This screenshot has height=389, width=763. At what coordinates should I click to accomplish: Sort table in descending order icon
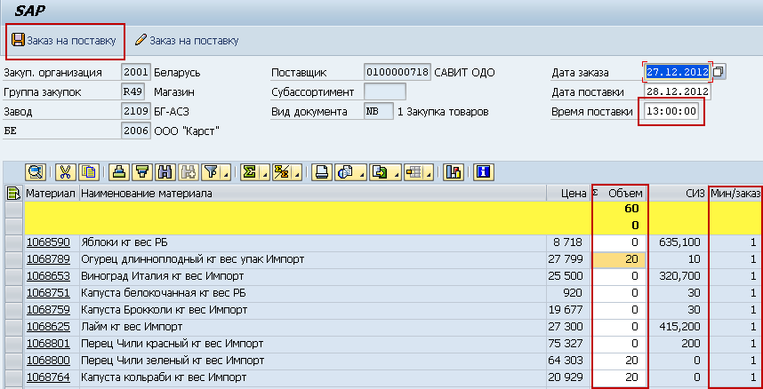(142, 171)
